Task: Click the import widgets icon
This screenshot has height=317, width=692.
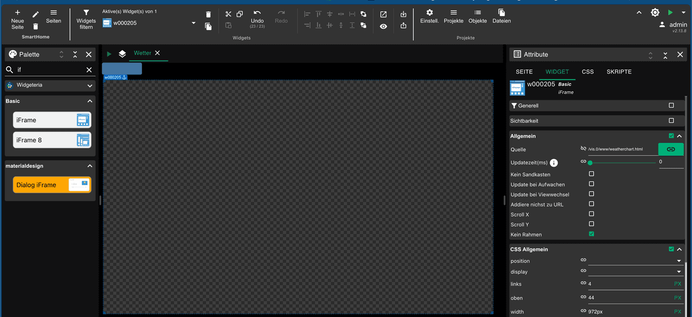Action: [403, 14]
